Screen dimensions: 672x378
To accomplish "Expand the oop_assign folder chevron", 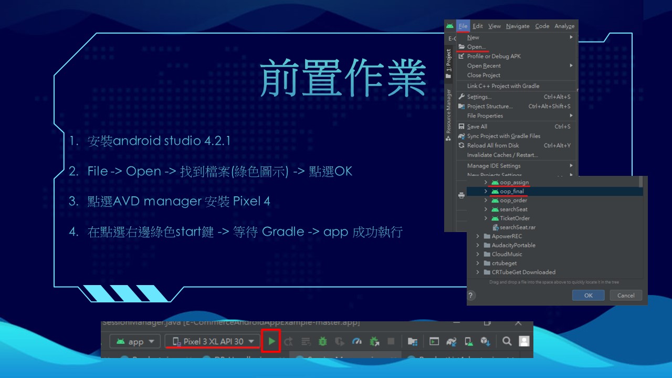I will pyautogui.click(x=486, y=182).
